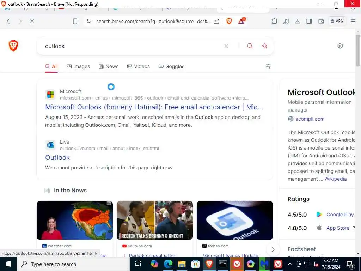This screenshot has width=361, height=271.
Task: Click the Outlook favicon beside Live result
Action: (x=50, y=145)
